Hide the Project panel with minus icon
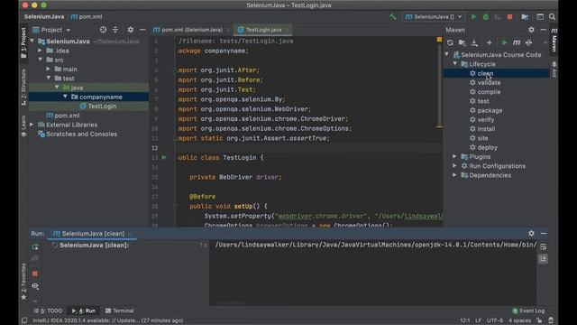 (x=142, y=30)
